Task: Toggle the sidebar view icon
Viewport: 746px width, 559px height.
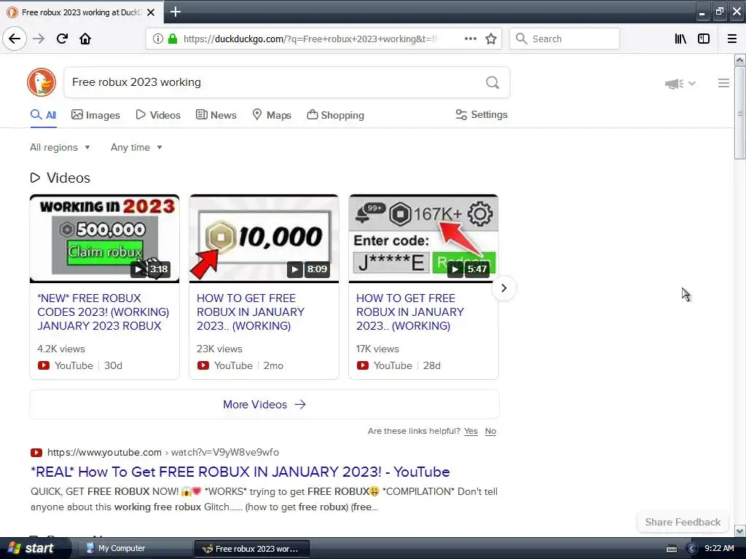Action: click(704, 39)
